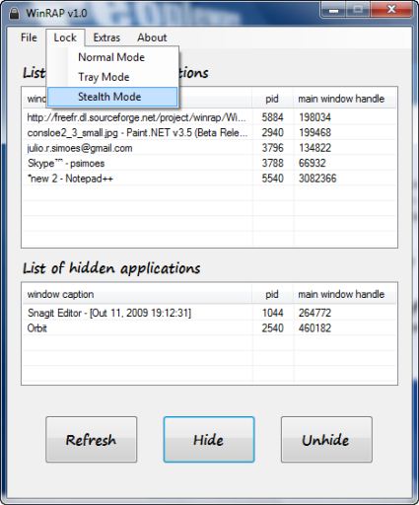This screenshot has width=419, height=505.
Task: Click hidden list pid 1044
Action: click(272, 313)
